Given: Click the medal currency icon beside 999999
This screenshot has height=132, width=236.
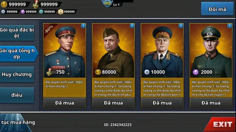Looking at the screenshot, I should point(36,4).
